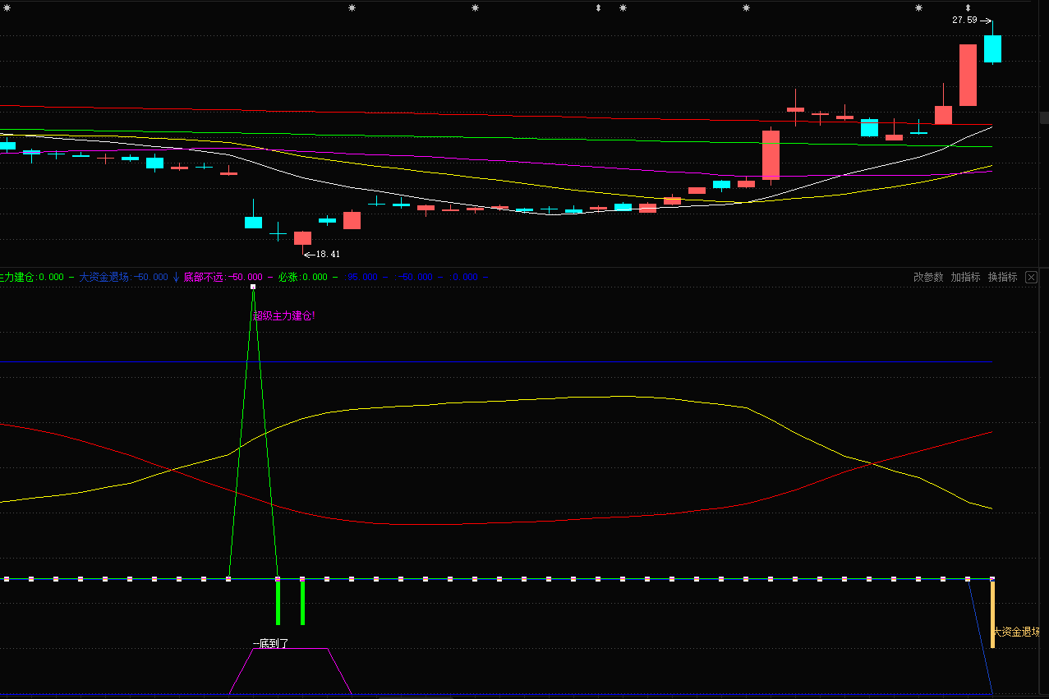Click the white peak marker above 超级主力建仓
1049x699 pixels.
pyautogui.click(x=253, y=287)
